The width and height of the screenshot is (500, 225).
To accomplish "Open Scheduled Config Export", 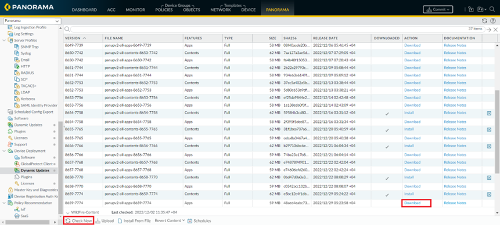I will (33, 112).
